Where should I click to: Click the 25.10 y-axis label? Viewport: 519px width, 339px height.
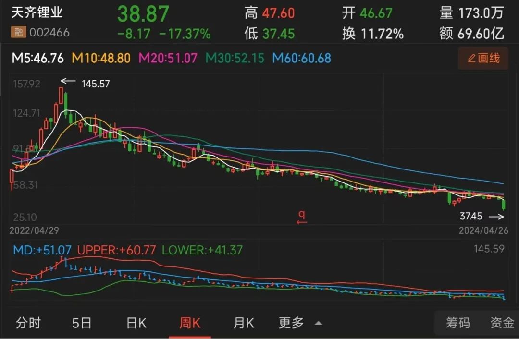click(x=25, y=218)
